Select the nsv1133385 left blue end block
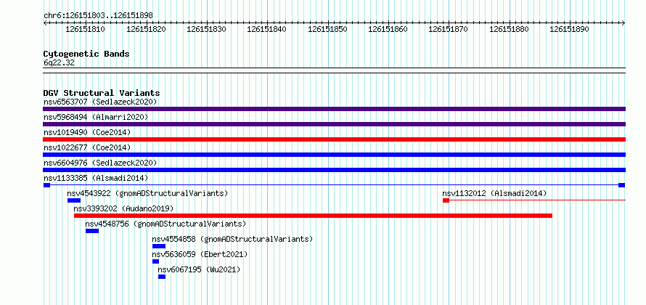The height and width of the screenshot is (305, 646). pos(46,185)
